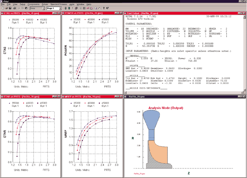
Task: Click the Paste icon in the toolbar
Action: click(26, 8)
